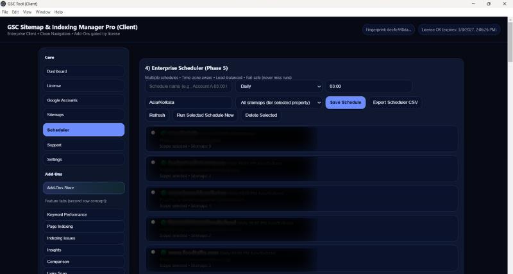513x274 pixels.
Task: Select the radio button of the first schedule
Action: [153, 133]
